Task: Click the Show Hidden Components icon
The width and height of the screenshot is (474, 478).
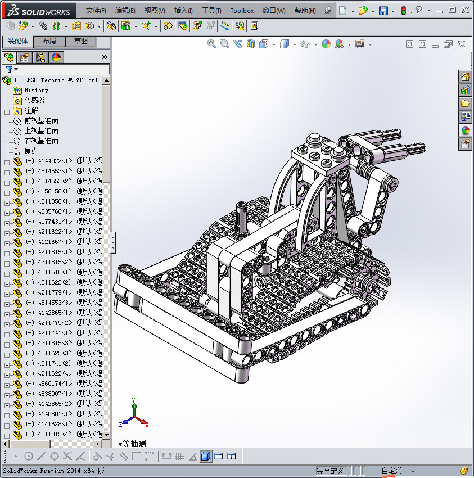Action: coord(111,26)
